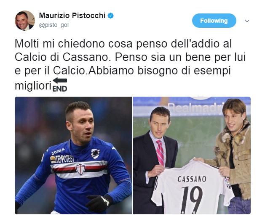Click the Joma logo on blue jersey

(x=58, y=151)
